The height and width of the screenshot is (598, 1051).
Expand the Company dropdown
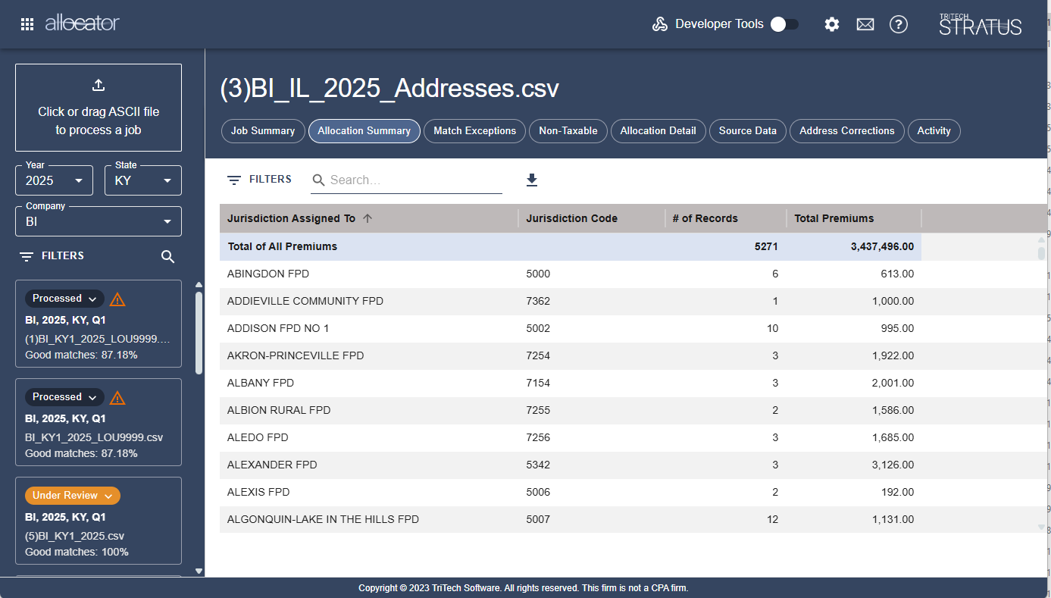pyautogui.click(x=99, y=221)
